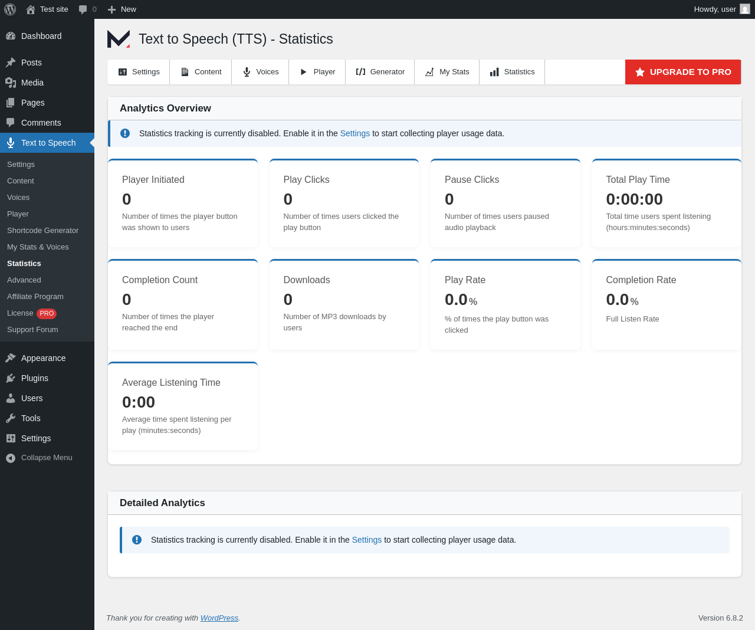The image size is (755, 630).
Task: Open the WordPress link in footer
Action: click(219, 618)
